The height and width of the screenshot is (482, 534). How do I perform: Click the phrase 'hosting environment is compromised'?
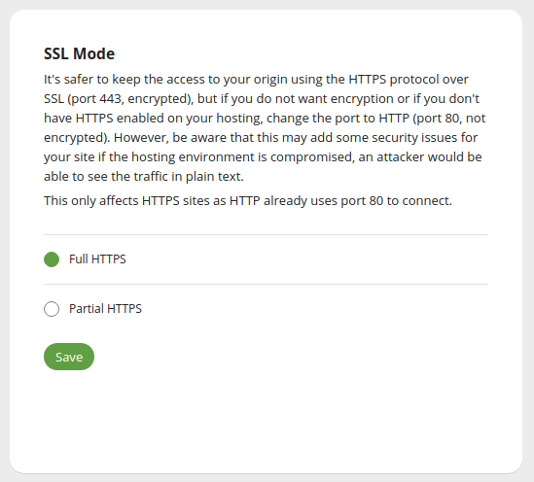[242, 157]
